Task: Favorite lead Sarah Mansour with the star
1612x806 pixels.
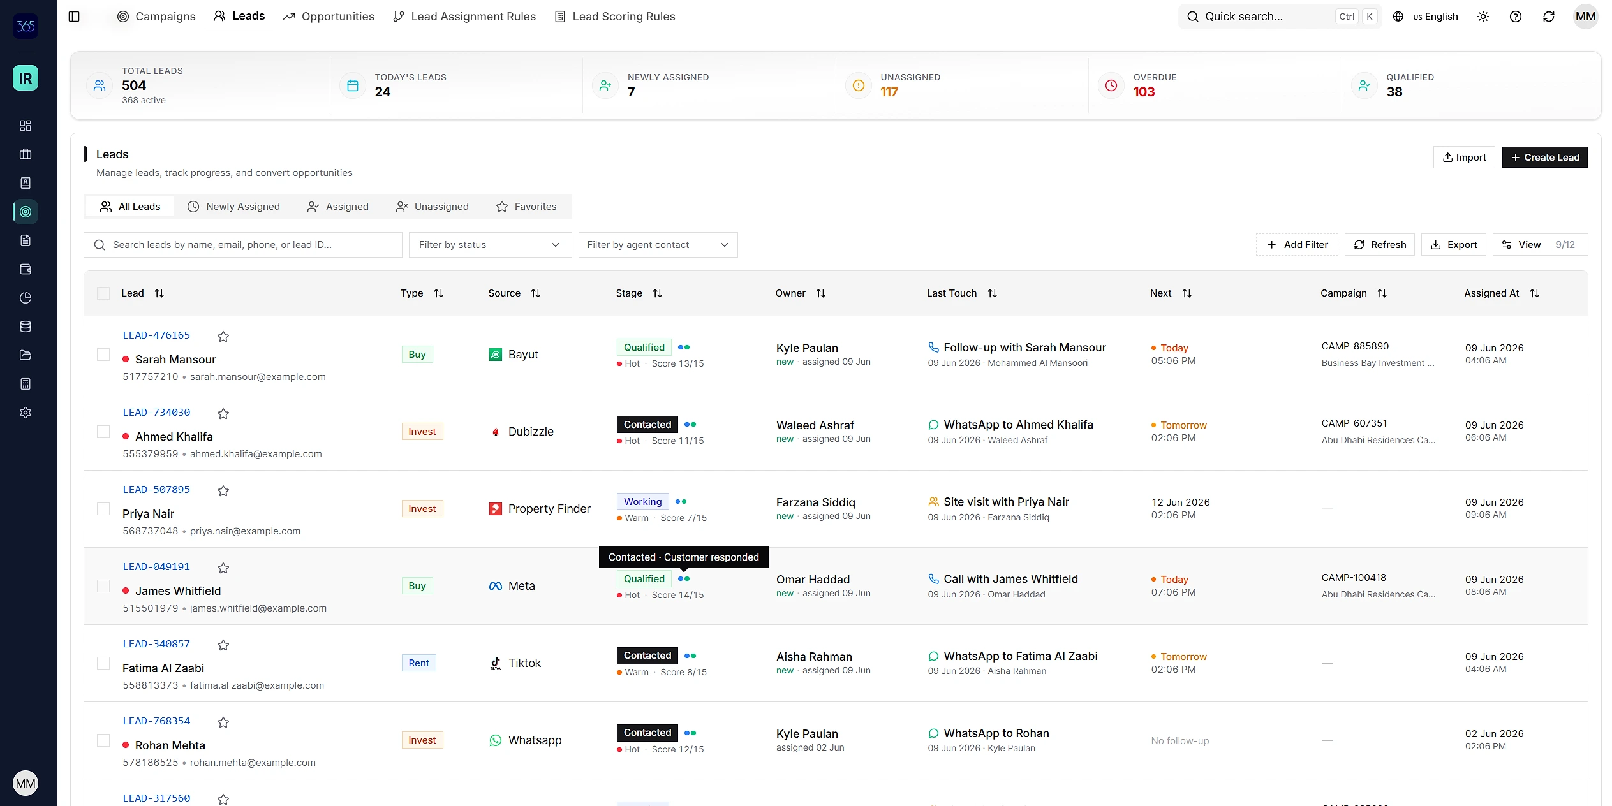Action: (x=223, y=337)
